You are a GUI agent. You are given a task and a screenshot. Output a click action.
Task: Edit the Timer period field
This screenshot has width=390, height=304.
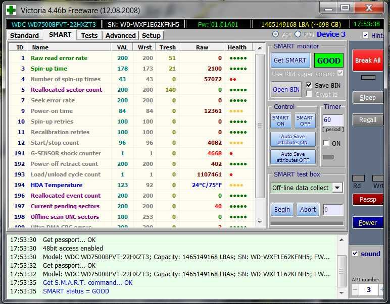click(333, 120)
